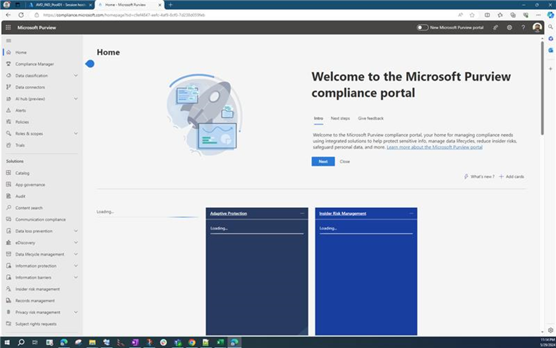Image resolution: width=556 pixels, height=348 pixels.
Task: Open the Audit icon
Action: point(9,196)
